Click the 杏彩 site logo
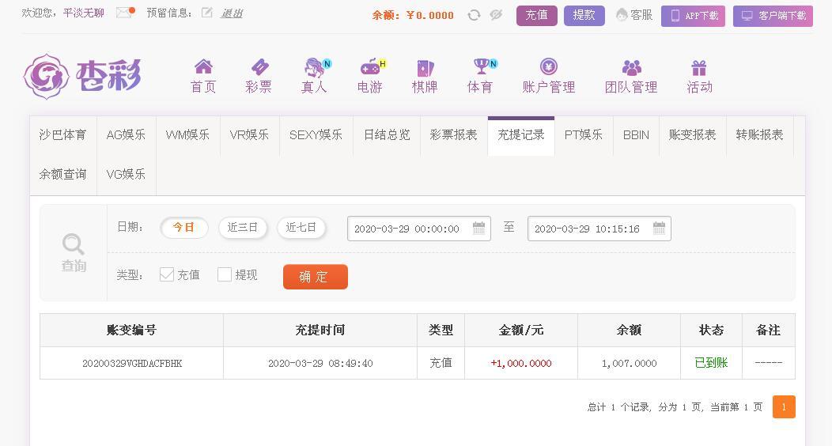Viewport: 832px width, 446px height. (82, 77)
